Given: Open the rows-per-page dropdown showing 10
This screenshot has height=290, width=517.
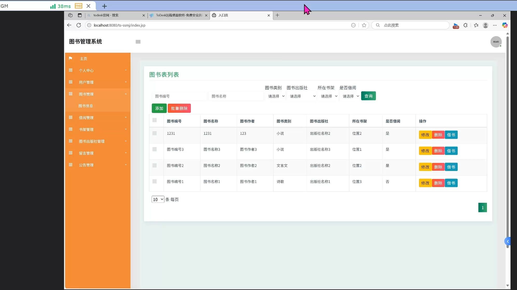Looking at the screenshot, I should pos(158,199).
